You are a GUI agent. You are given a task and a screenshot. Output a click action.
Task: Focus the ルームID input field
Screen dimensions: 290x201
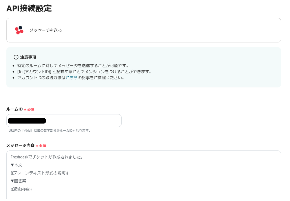click(x=64, y=121)
